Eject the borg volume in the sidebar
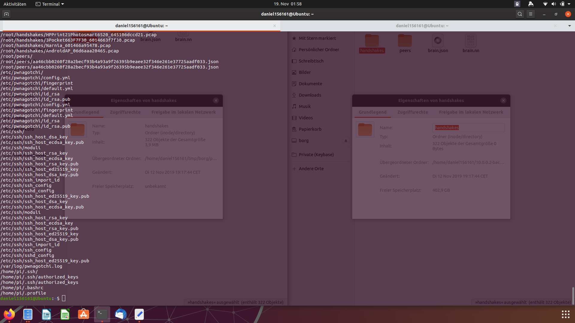Image resolution: width=575 pixels, height=323 pixels. pyautogui.click(x=346, y=141)
